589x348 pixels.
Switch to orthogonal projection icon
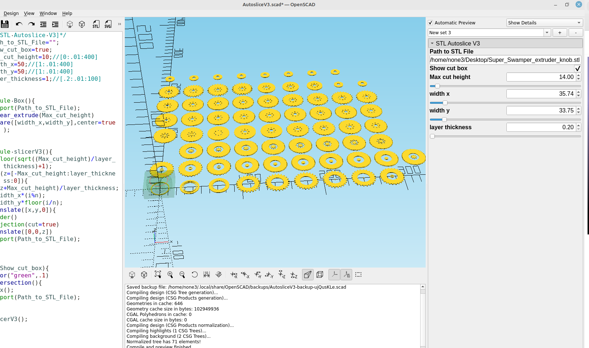[x=320, y=274]
